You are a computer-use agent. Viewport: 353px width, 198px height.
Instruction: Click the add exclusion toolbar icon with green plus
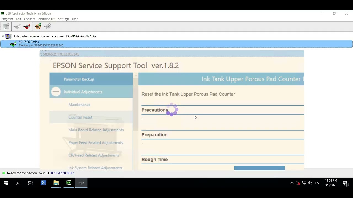tap(38, 26)
